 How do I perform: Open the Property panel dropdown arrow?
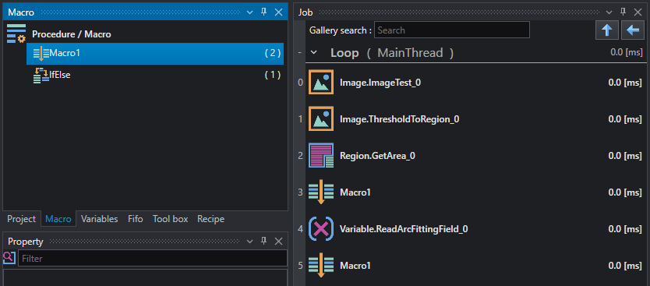click(249, 242)
